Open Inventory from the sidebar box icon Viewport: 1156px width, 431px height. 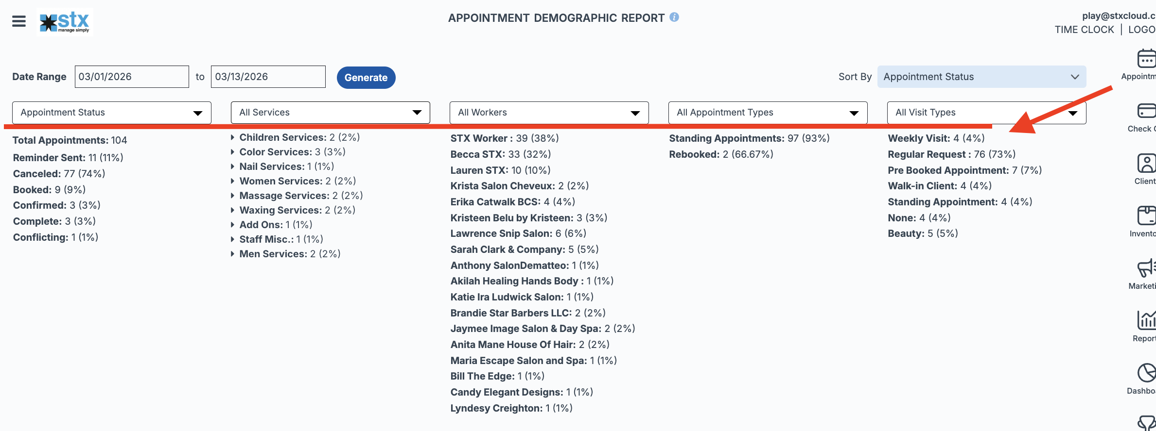pos(1146,215)
